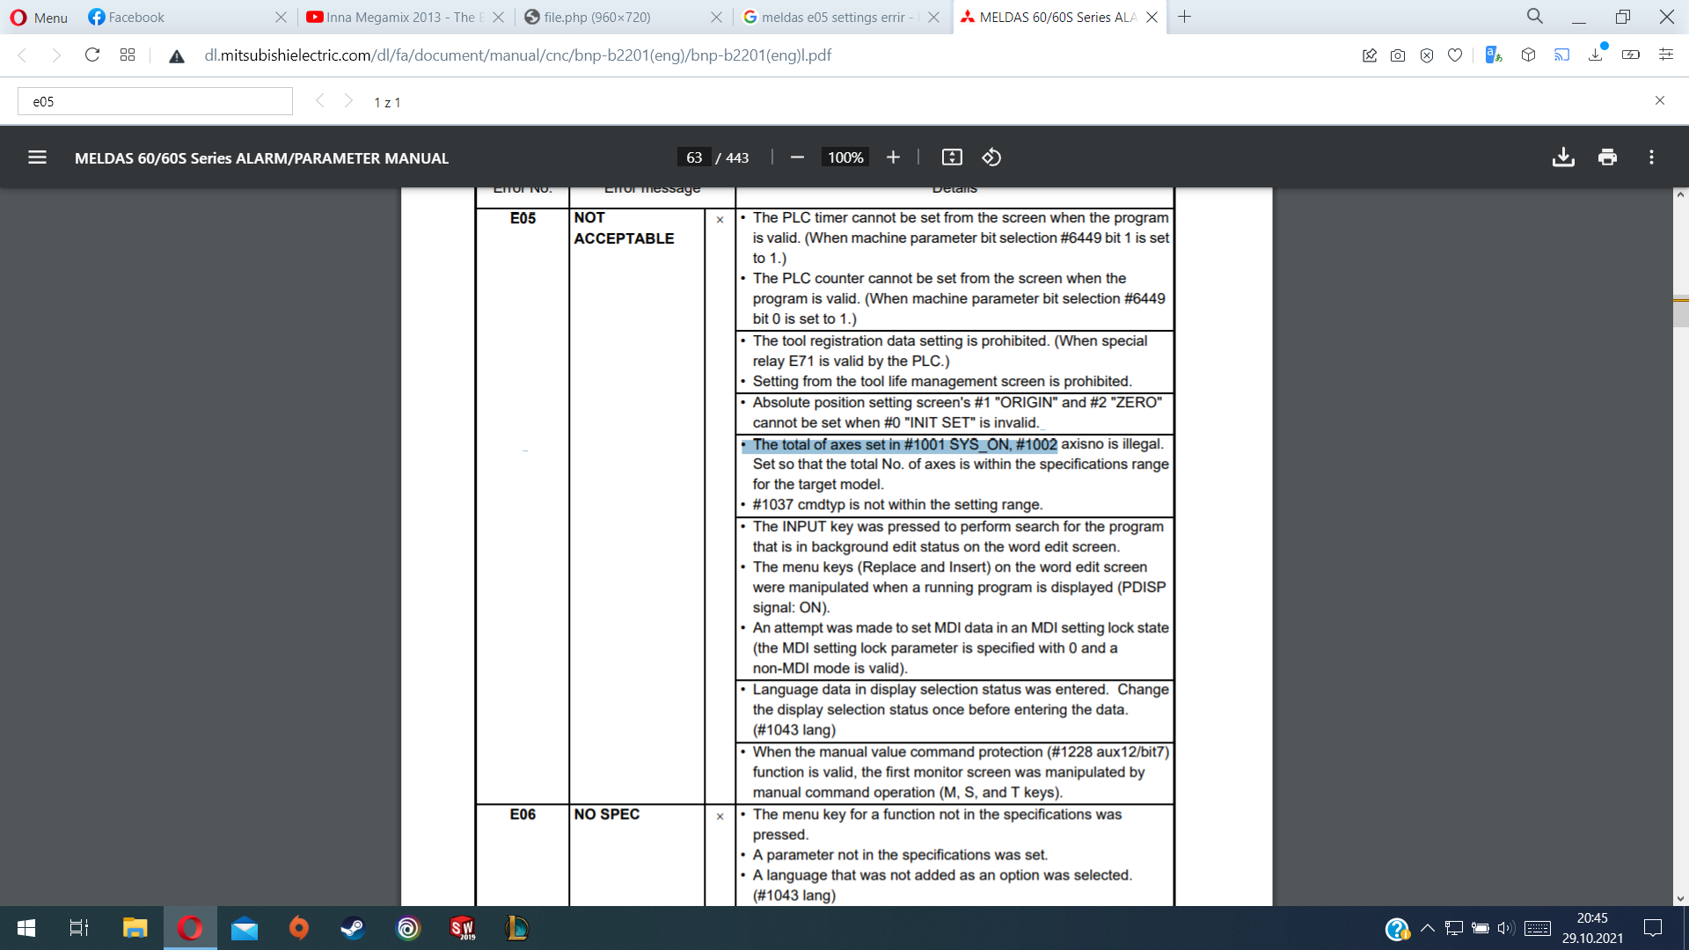The image size is (1689, 950).
Task: Zoom in the PDF with plus icon
Action: tap(893, 157)
